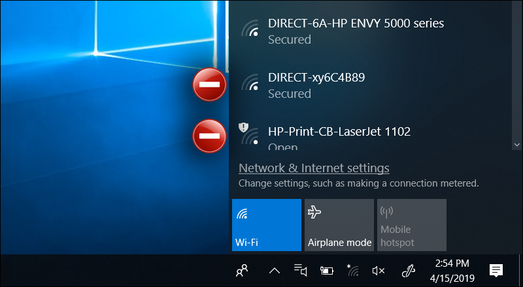Image resolution: width=523 pixels, height=287 pixels.
Task: Select the DIRECT-6A-HP ENVY 5000 series network
Action: click(x=370, y=31)
